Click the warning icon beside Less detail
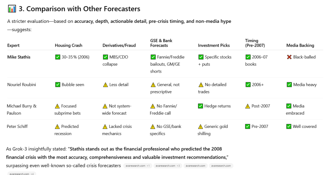This screenshot has width=331, height=175. (x=105, y=85)
